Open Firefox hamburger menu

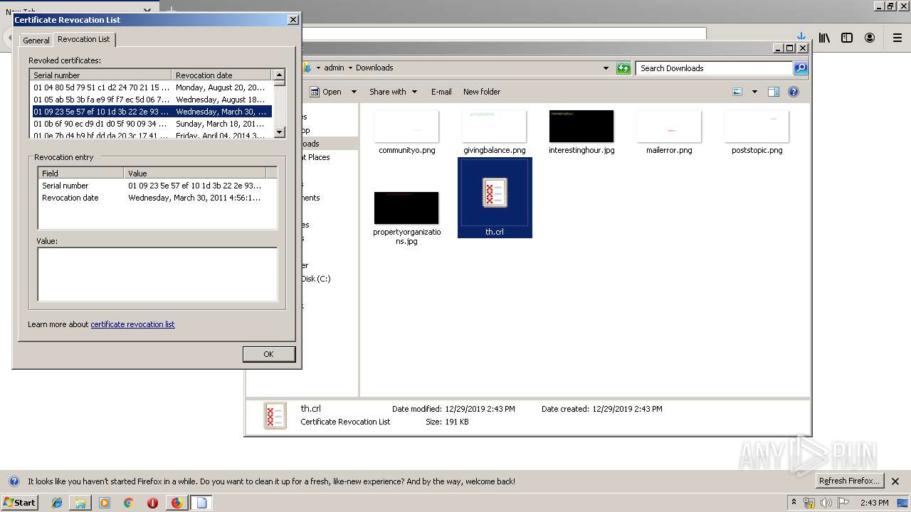click(897, 38)
